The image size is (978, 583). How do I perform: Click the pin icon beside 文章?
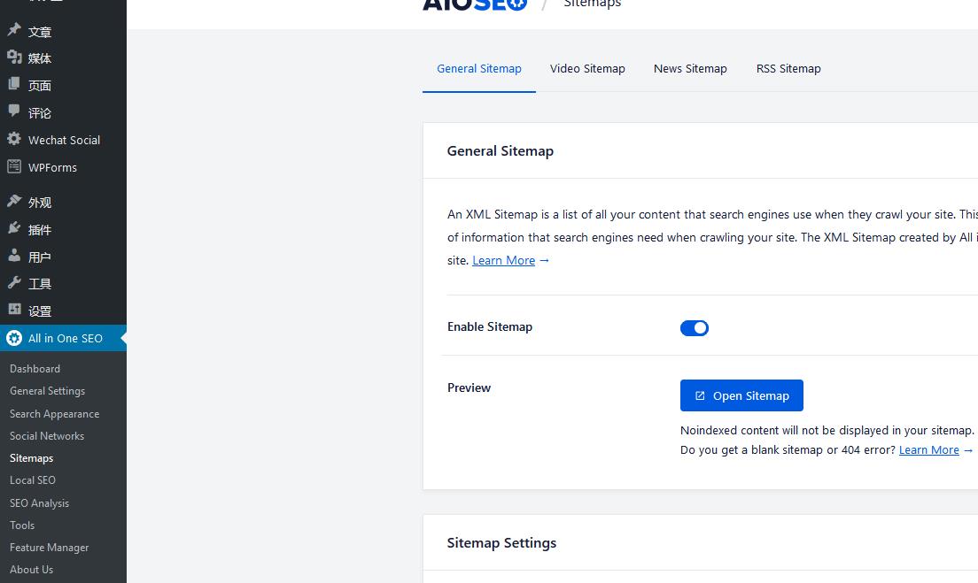pyautogui.click(x=13, y=29)
